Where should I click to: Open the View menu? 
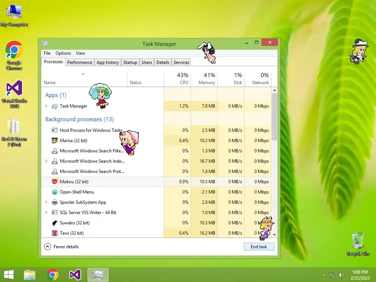pyautogui.click(x=80, y=53)
